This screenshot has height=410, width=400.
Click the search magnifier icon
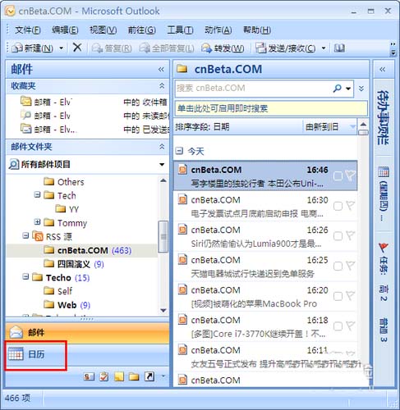338,88
